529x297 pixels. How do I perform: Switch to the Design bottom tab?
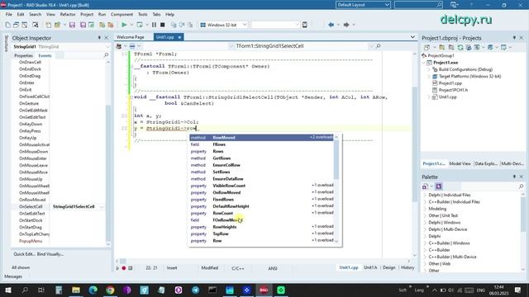(388, 267)
